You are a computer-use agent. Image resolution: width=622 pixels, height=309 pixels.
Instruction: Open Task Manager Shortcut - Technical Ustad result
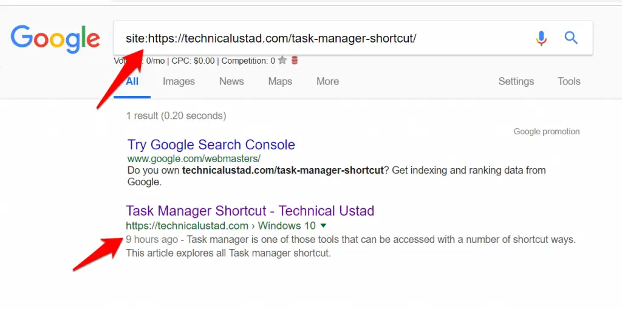point(250,211)
